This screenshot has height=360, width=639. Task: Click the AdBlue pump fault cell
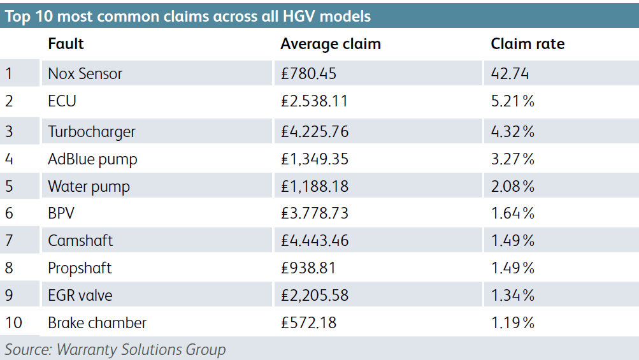coord(92,159)
